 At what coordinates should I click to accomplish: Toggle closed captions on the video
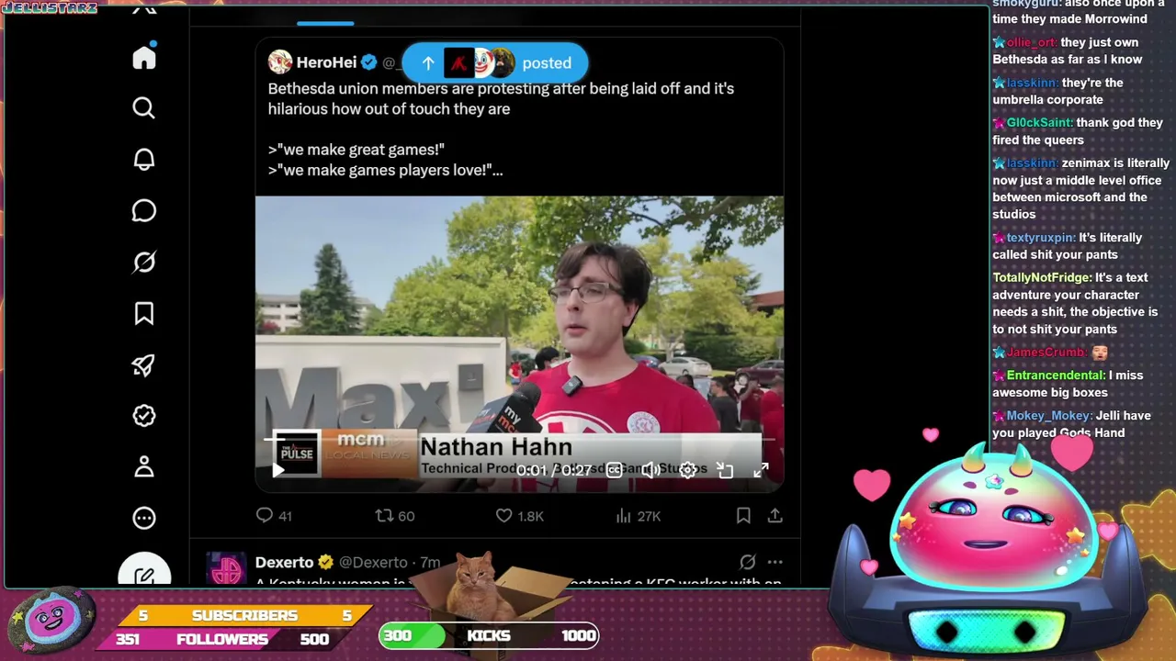coord(614,470)
